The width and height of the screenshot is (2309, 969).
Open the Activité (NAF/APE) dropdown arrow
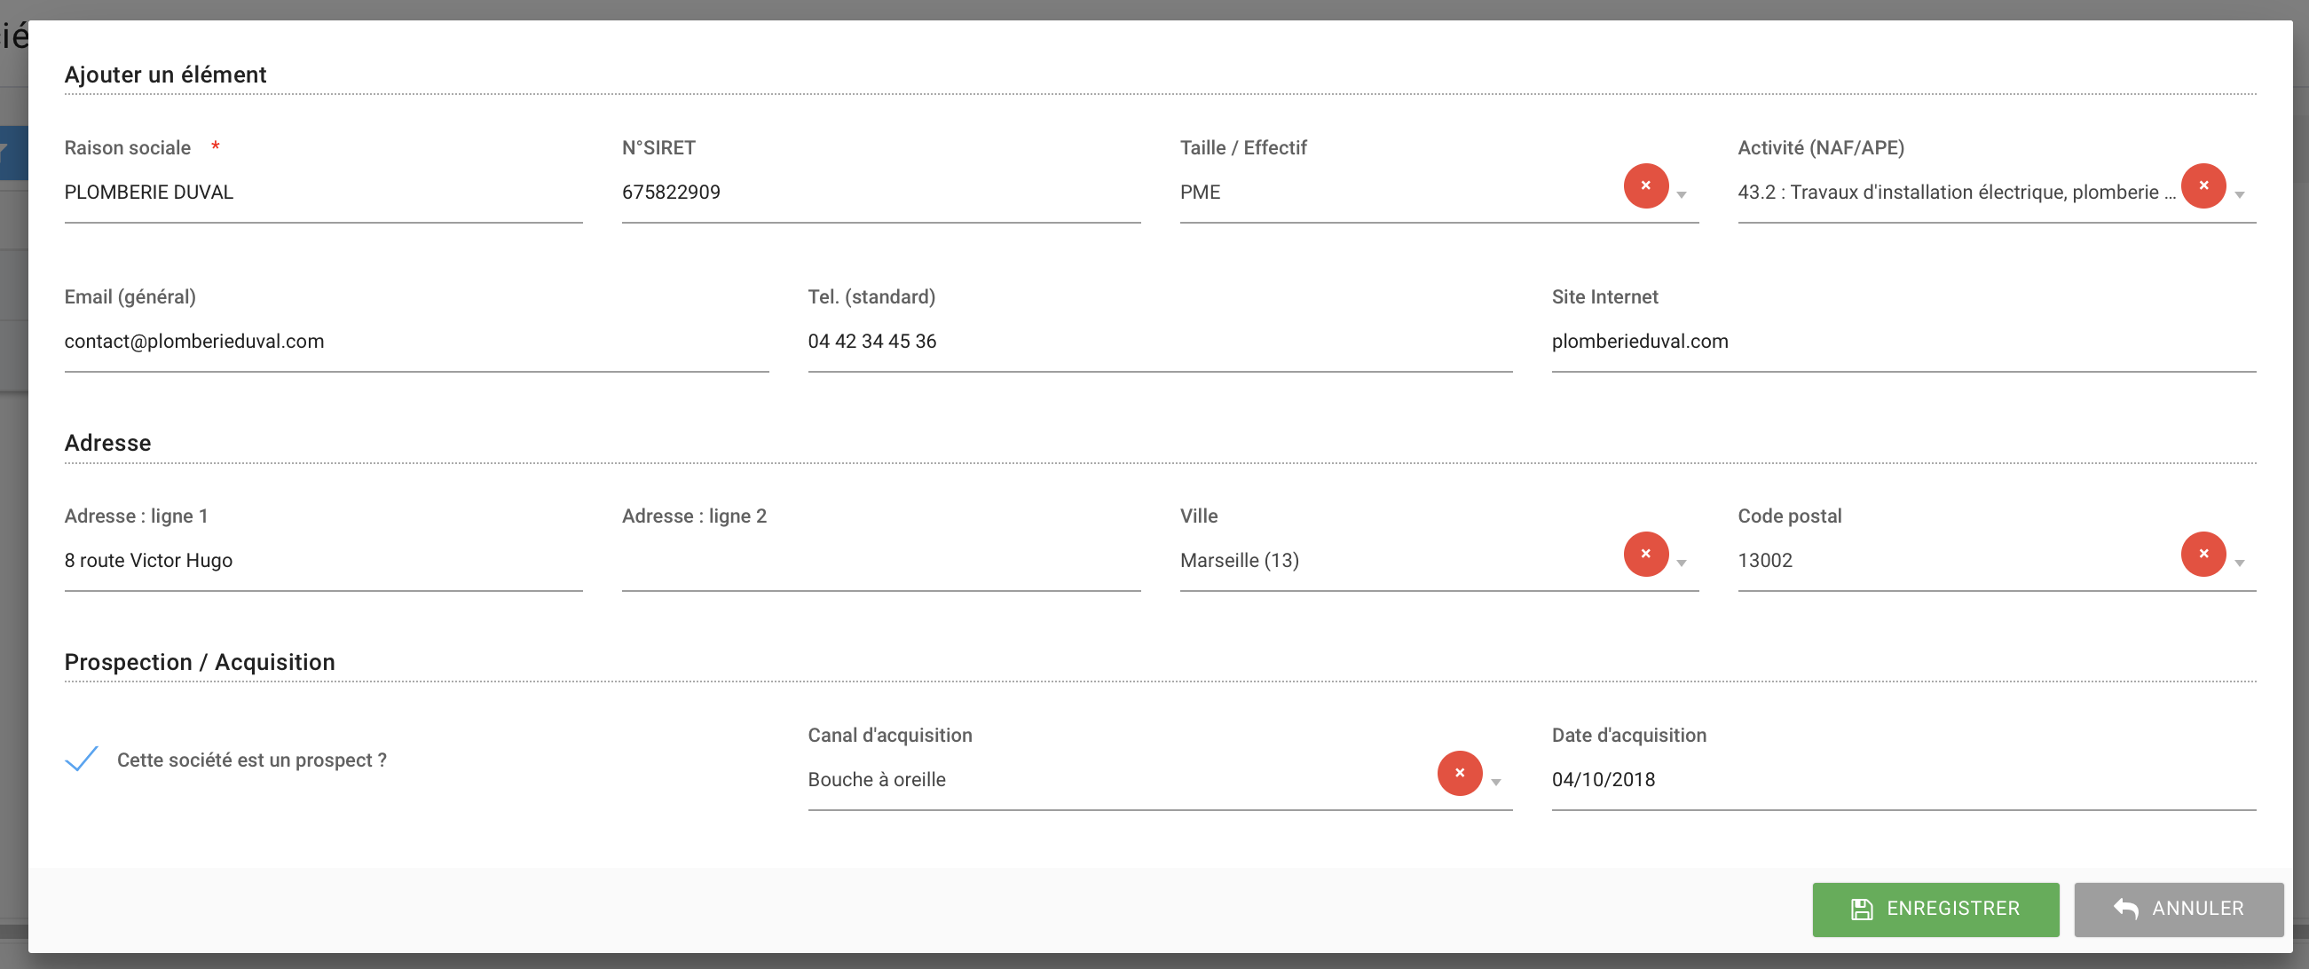[x=2239, y=194]
